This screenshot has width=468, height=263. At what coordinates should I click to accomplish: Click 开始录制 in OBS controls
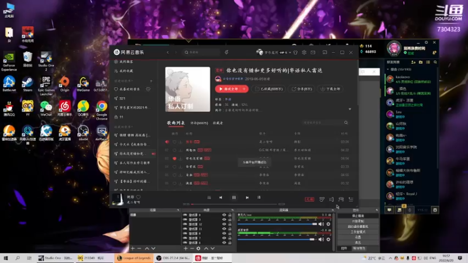(x=358, y=221)
